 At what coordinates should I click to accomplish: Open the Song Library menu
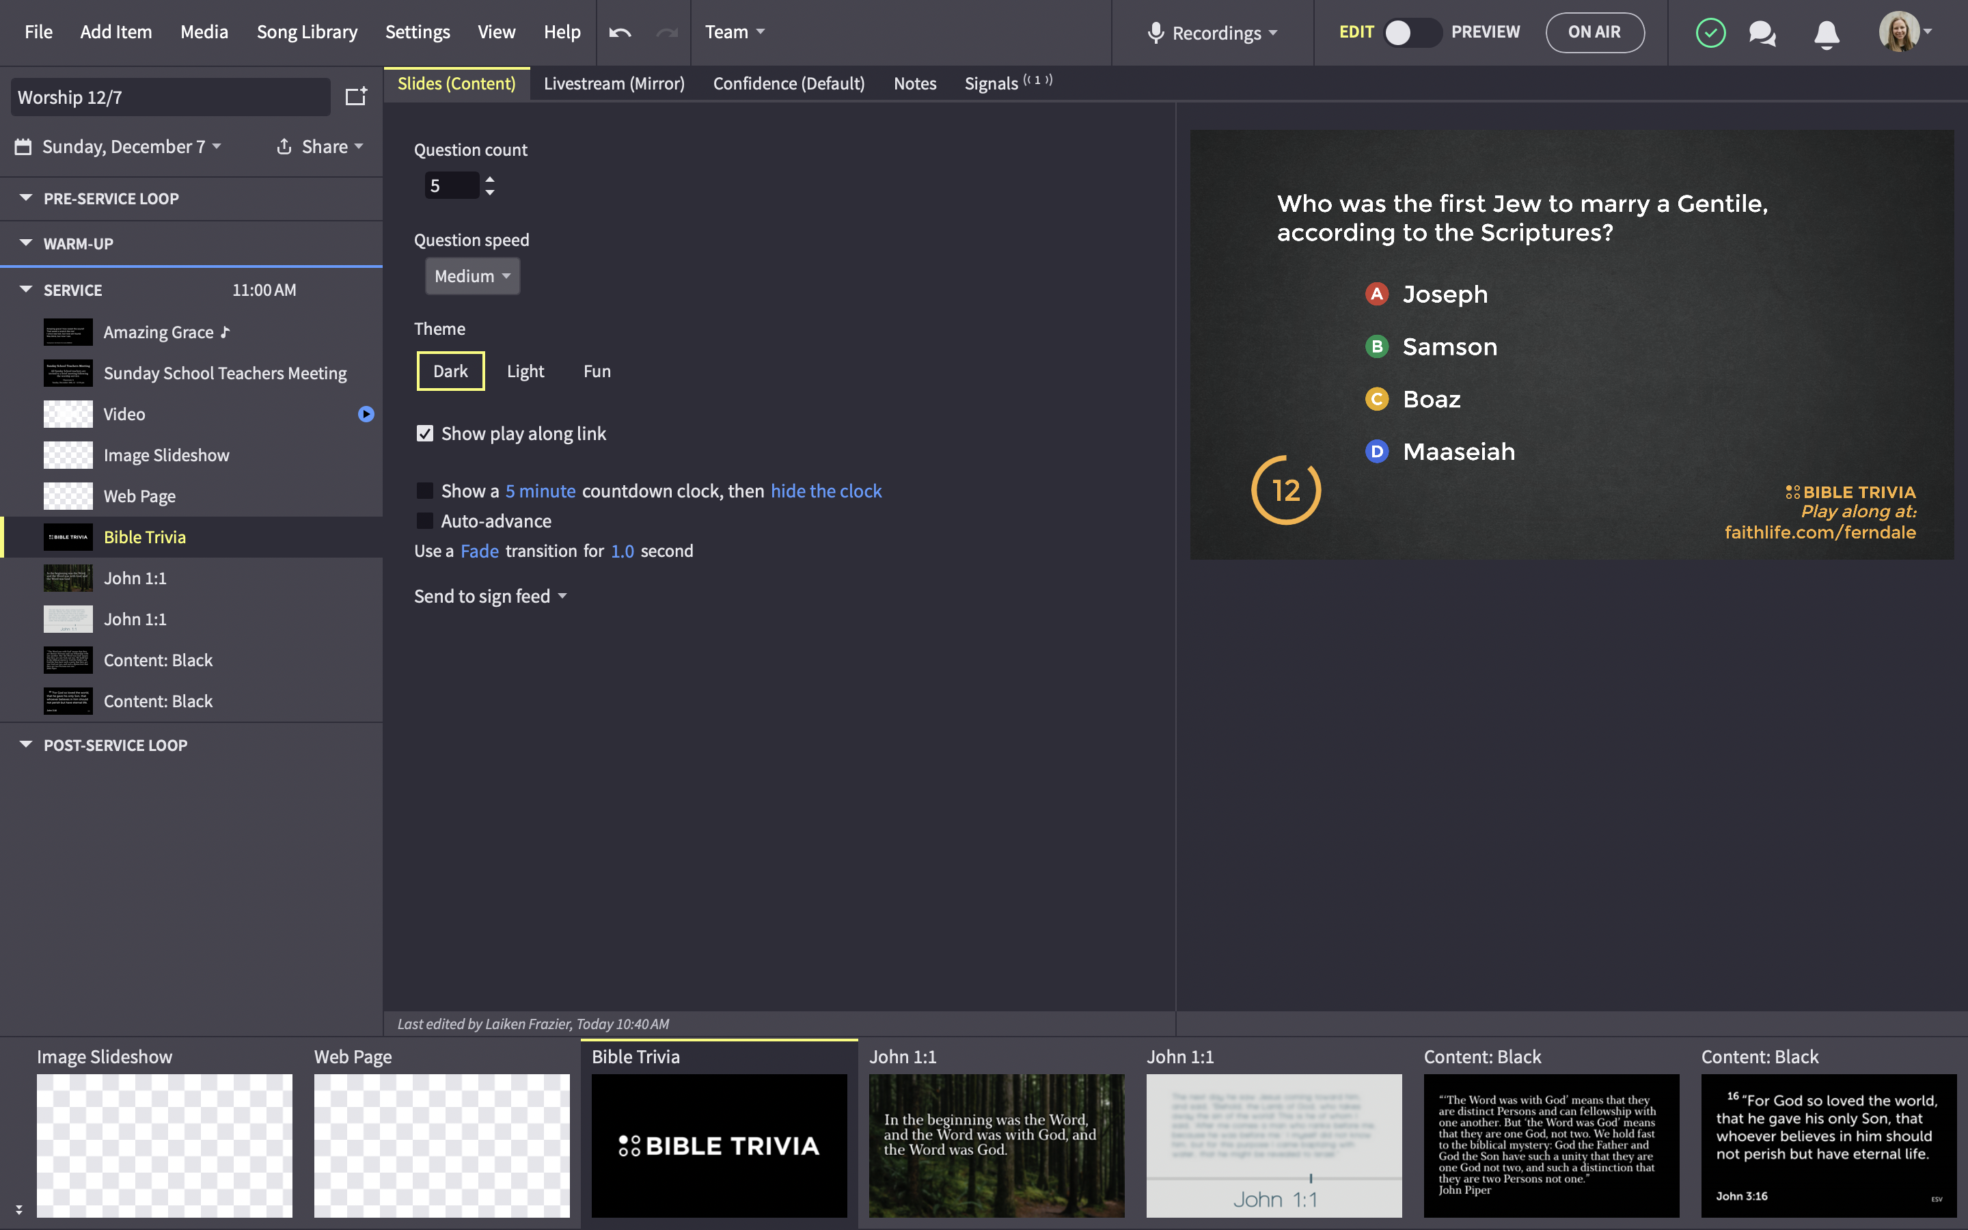[x=307, y=31]
